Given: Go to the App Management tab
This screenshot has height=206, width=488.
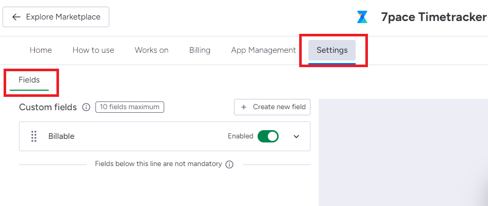Looking at the screenshot, I should tap(263, 50).
